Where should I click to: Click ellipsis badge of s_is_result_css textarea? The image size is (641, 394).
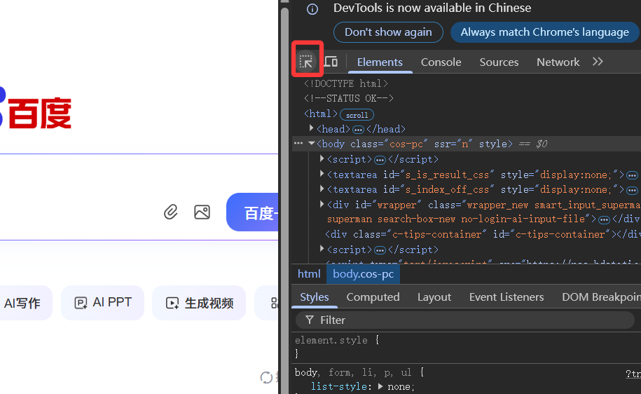[632, 175]
